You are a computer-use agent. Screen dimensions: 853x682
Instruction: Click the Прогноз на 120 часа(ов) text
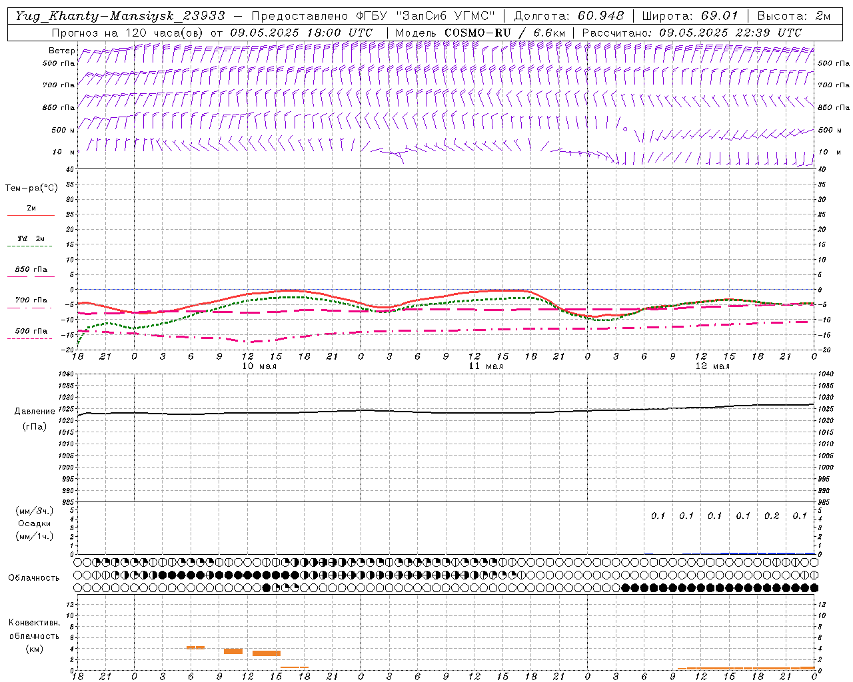tap(129, 33)
